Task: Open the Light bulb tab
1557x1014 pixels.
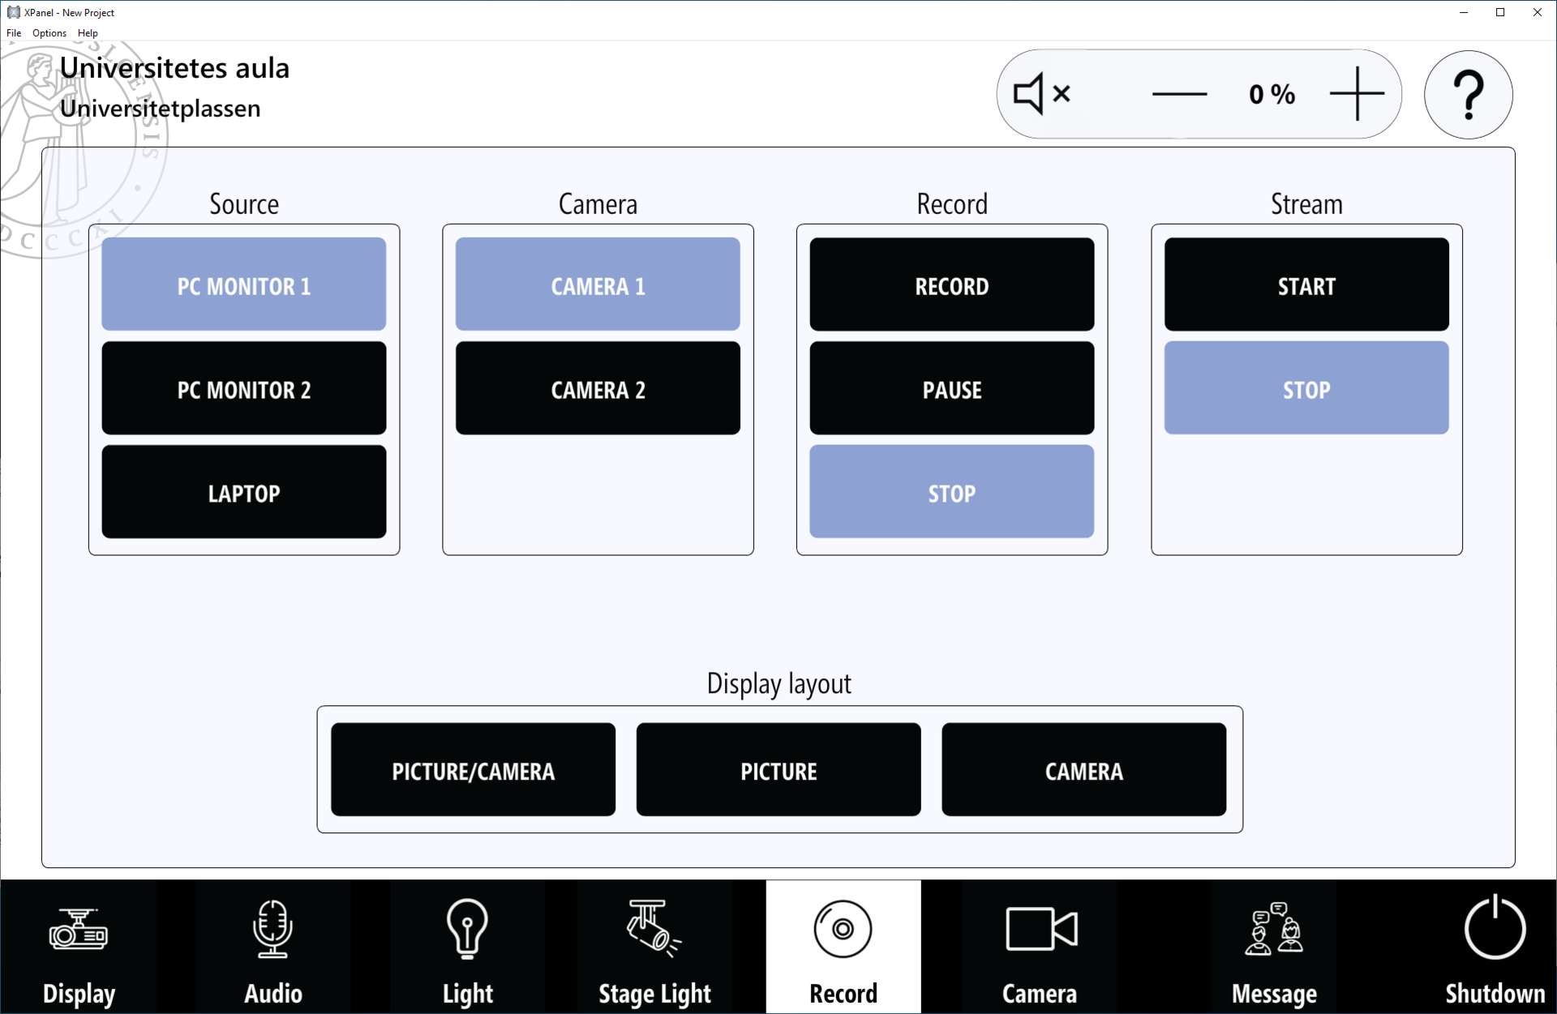Action: click(x=468, y=947)
